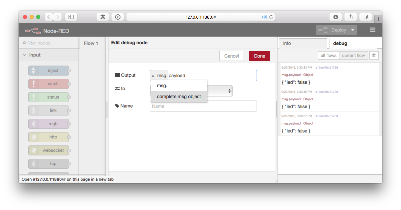Screen dimensions: 401x210
Task: Open the 1Password extension icon
Action: (117, 17)
